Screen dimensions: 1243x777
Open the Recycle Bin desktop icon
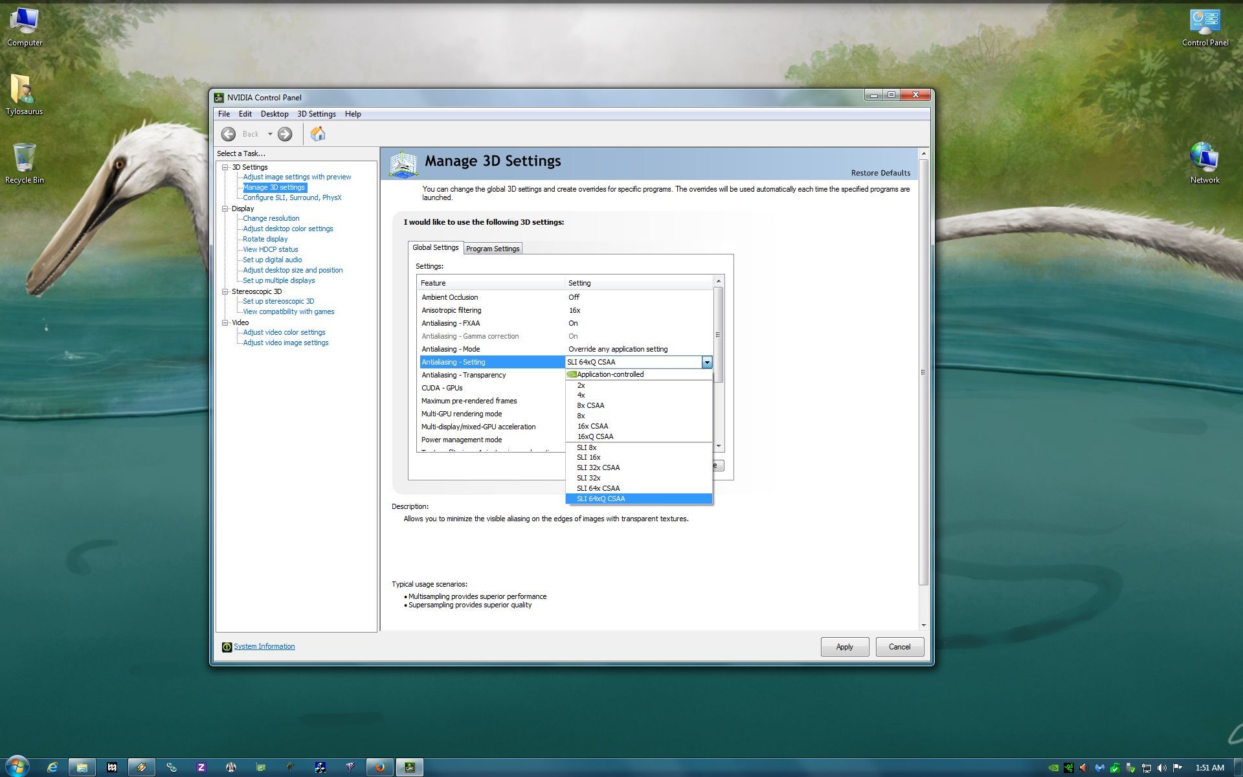[25, 163]
